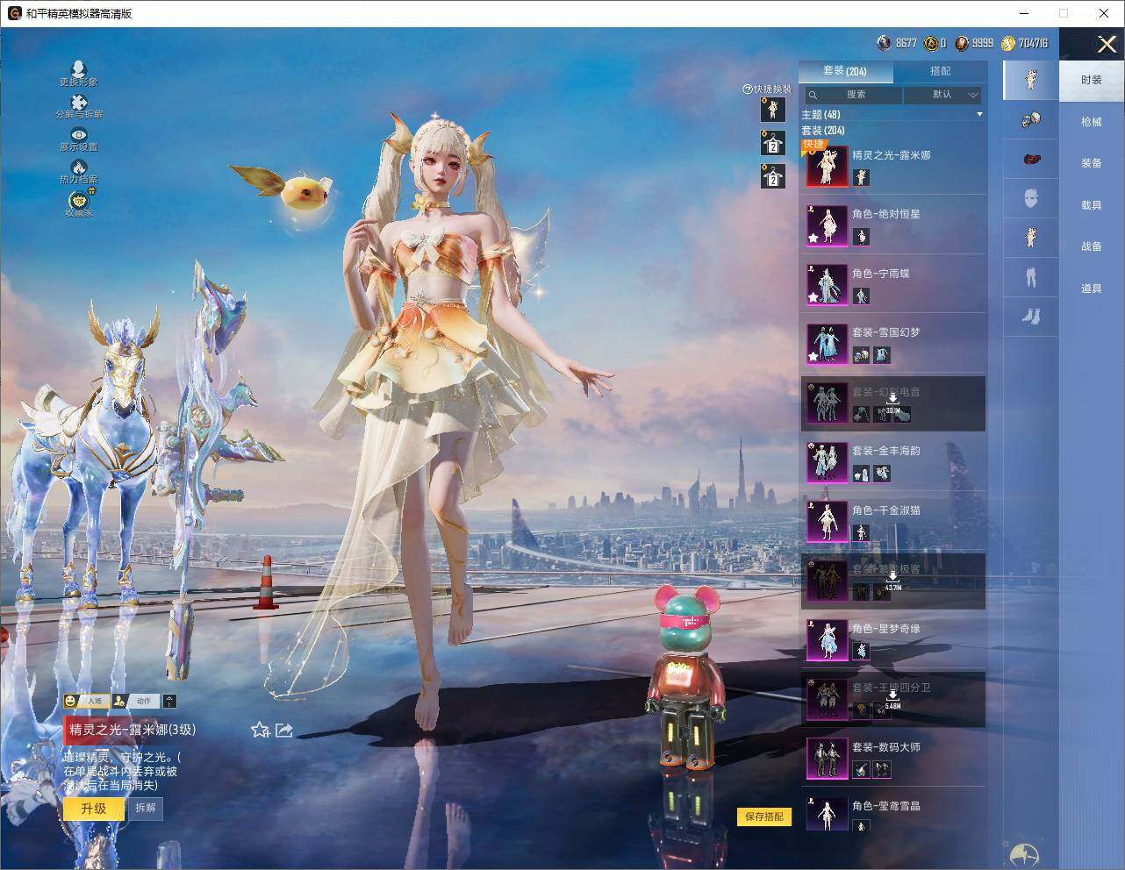Open the planet icon at the bottom right
This screenshot has height=870, width=1125.
1024,854
